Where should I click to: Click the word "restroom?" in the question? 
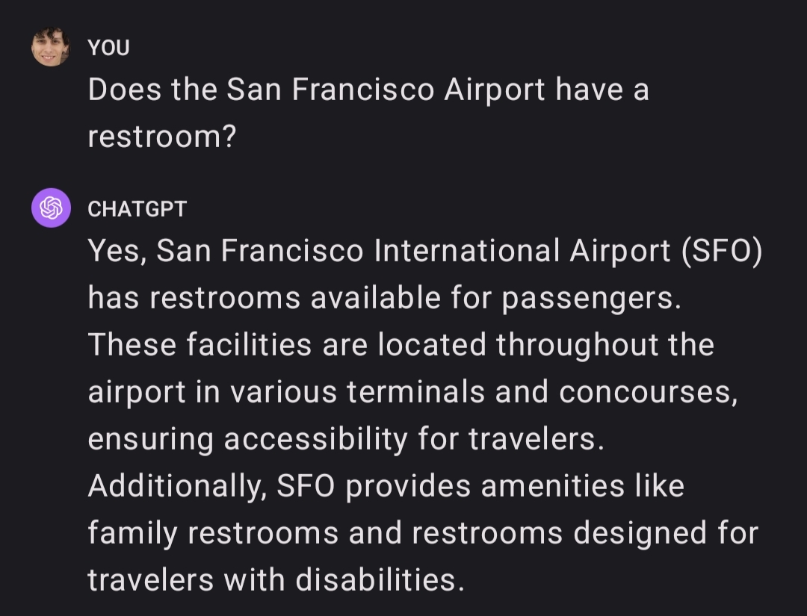pos(161,137)
